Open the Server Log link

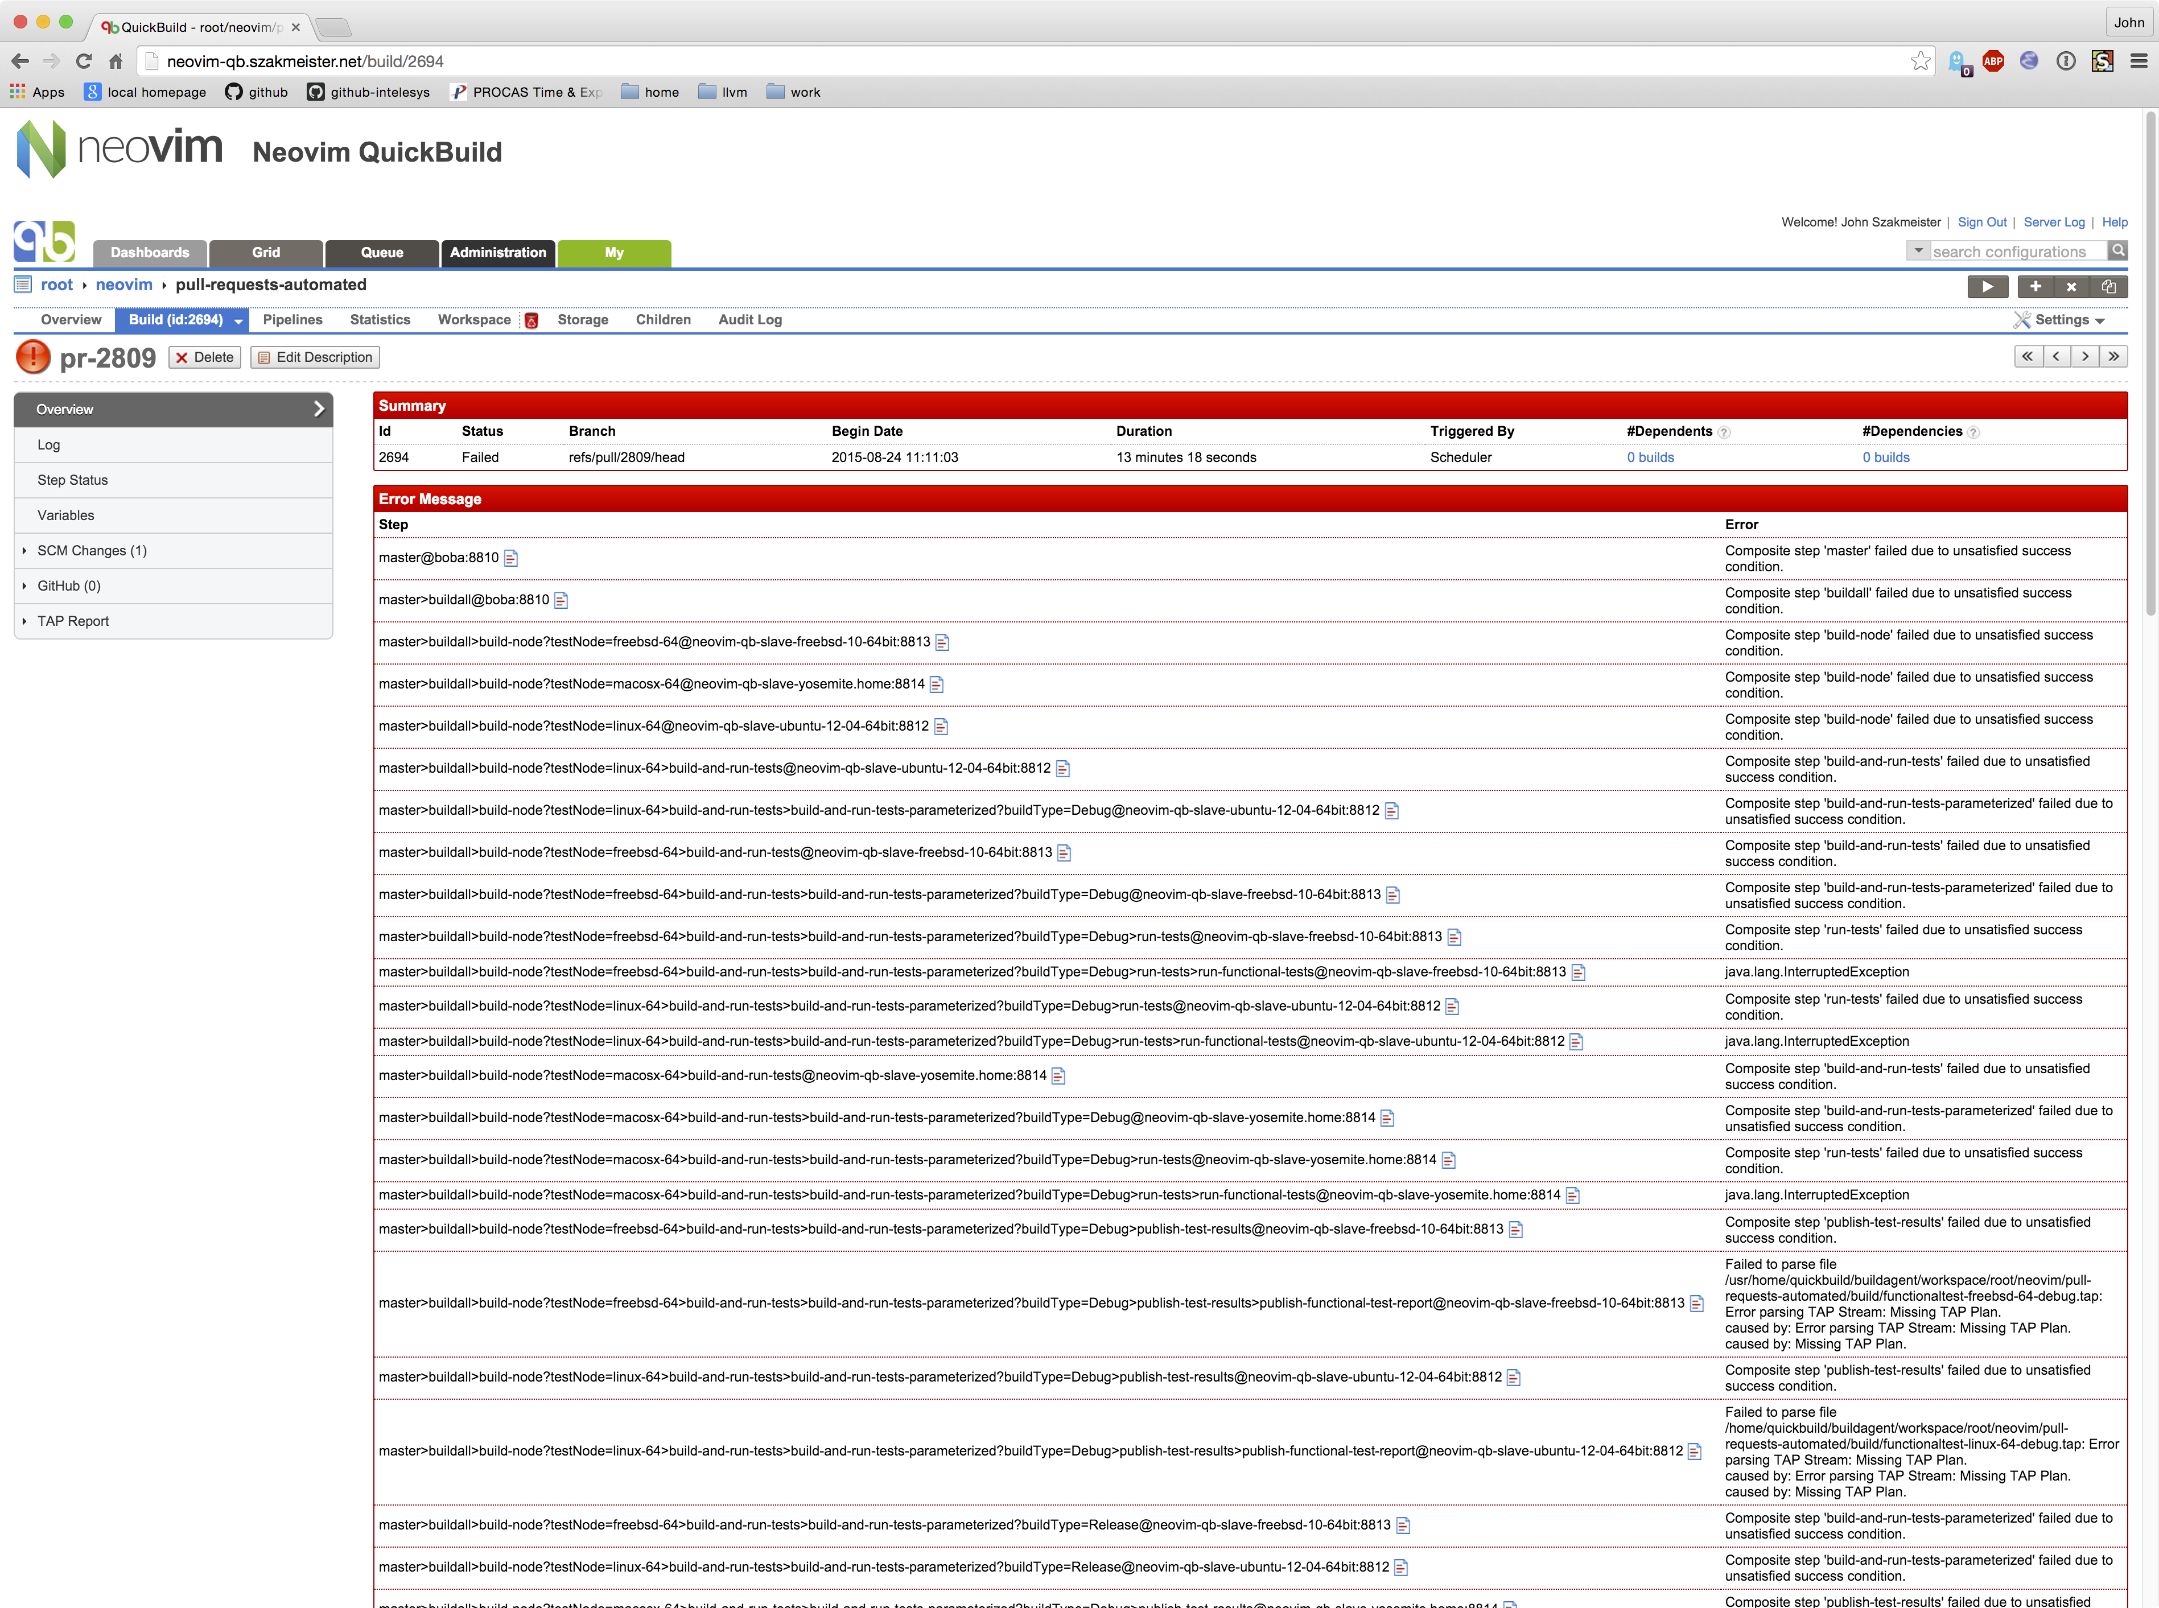(x=2053, y=222)
